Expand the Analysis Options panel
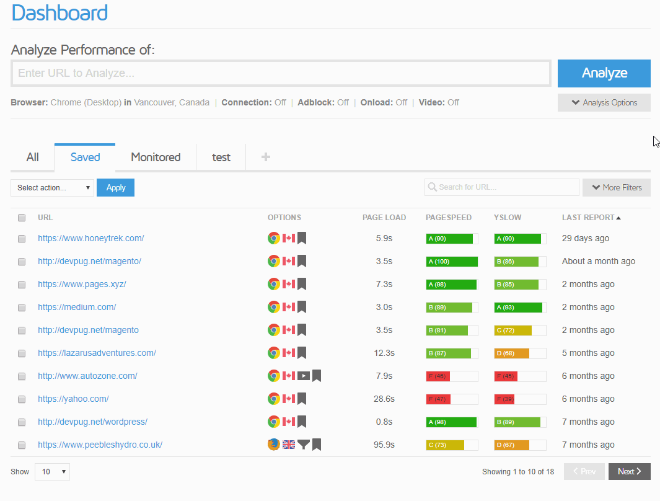Image resolution: width=660 pixels, height=501 pixels. 604,102
